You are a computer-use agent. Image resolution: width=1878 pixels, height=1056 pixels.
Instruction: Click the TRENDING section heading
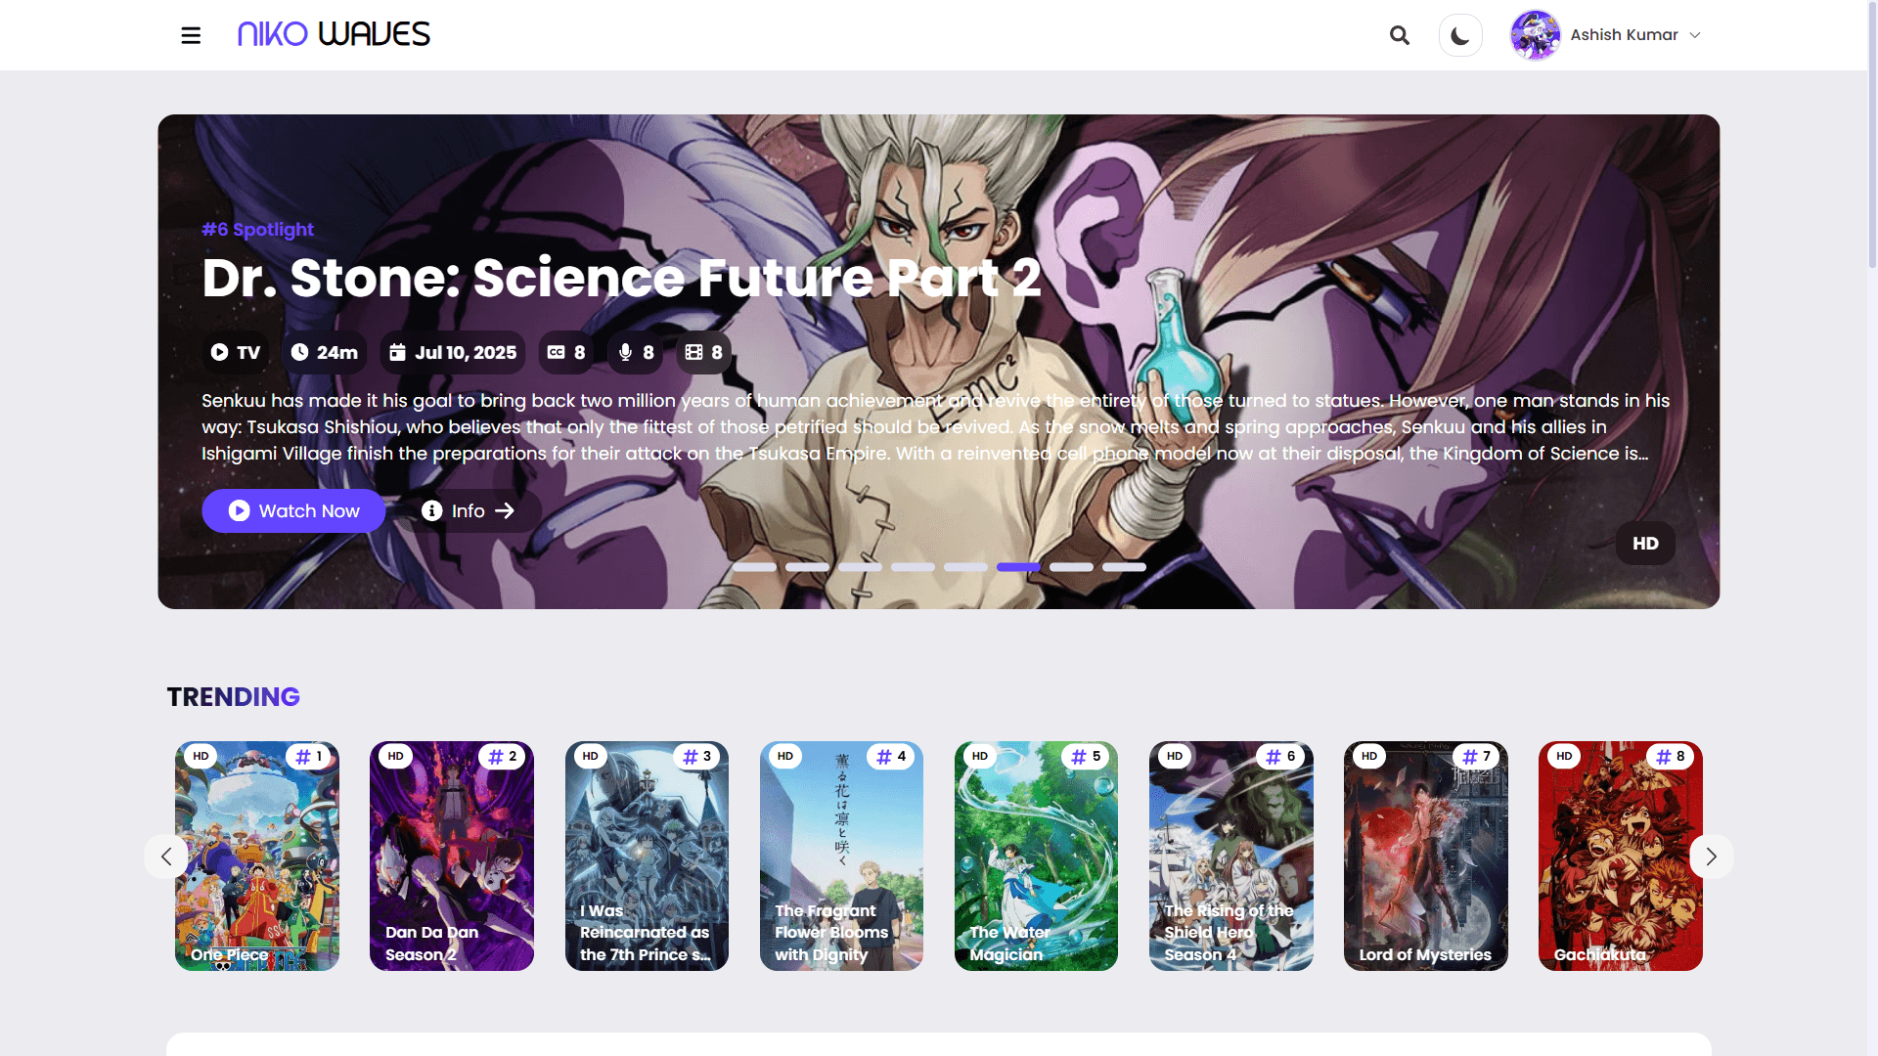point(233,697)
